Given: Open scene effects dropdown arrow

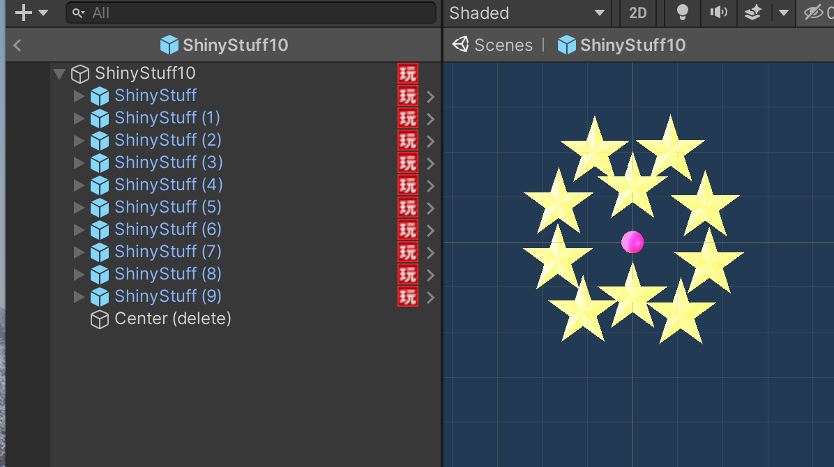Looking at the screenshot, I should point(784,13).
